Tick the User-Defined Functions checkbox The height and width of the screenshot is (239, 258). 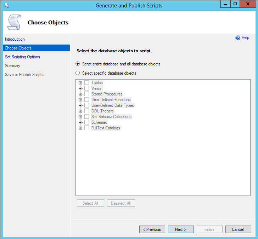pos(87,100)
